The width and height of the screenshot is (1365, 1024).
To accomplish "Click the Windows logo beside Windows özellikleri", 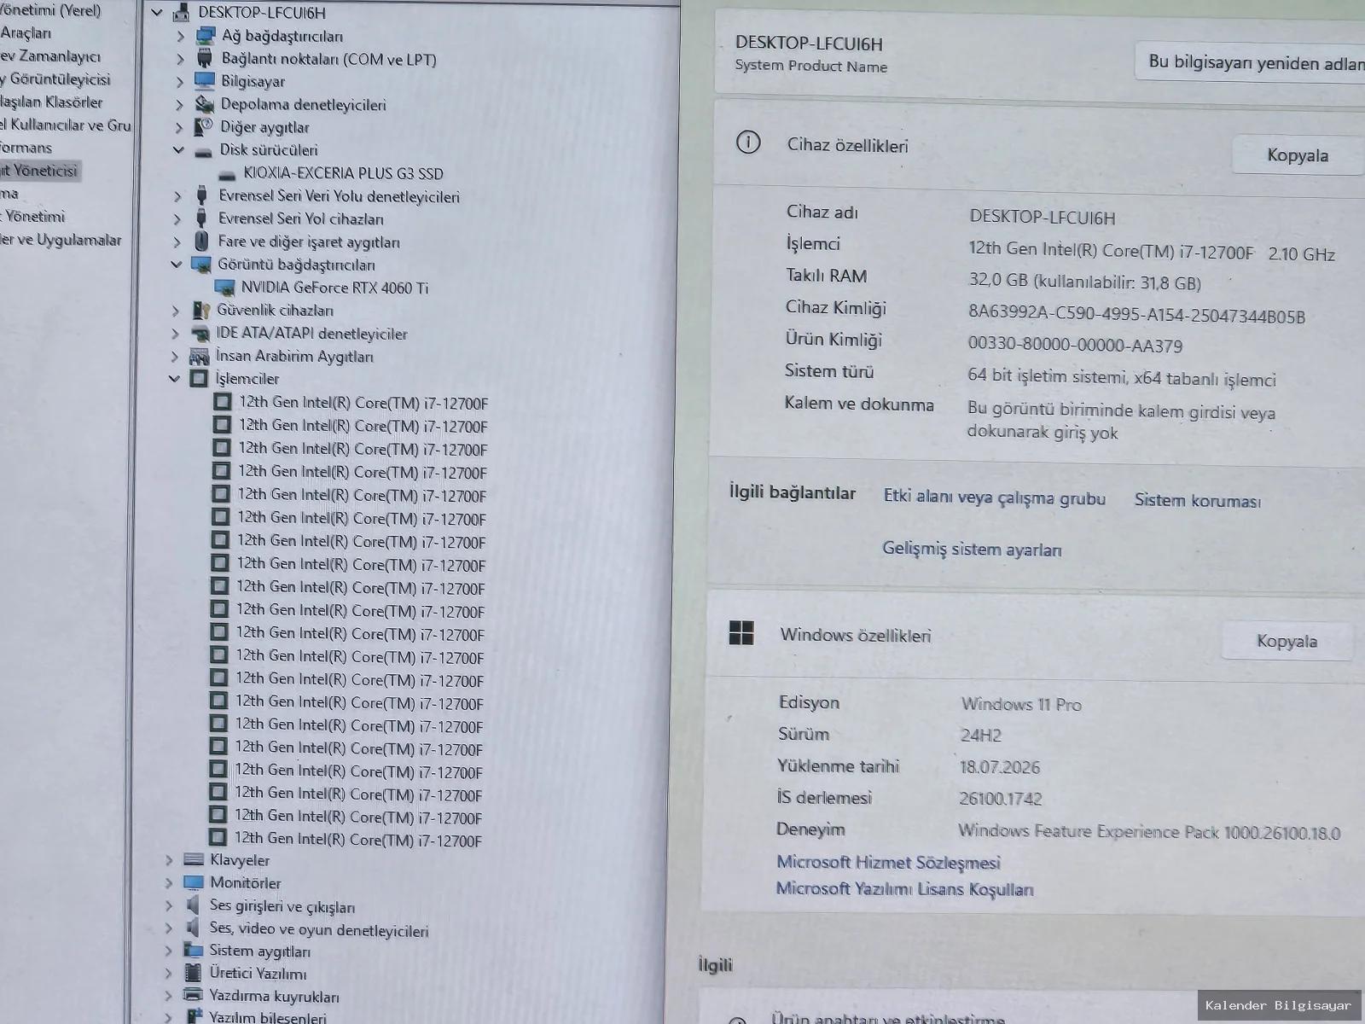I will coord(741,633).
